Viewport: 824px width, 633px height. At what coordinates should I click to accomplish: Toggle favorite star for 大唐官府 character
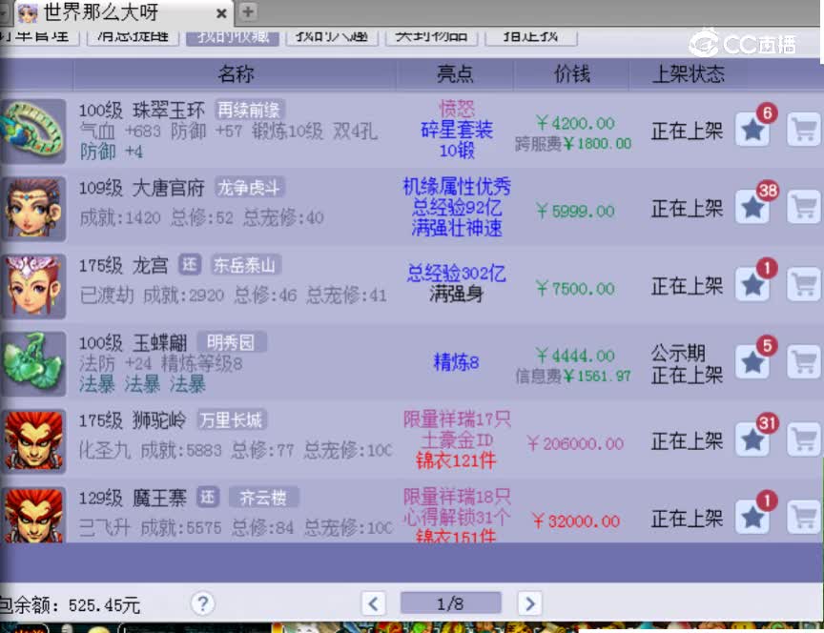point(752,207)
